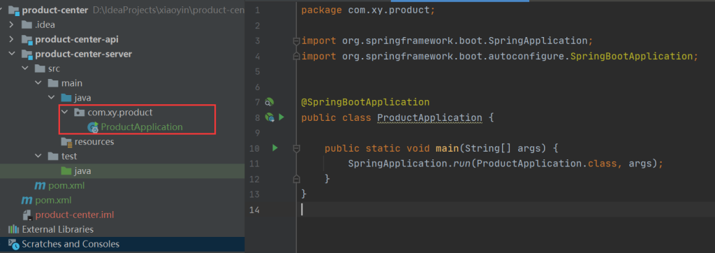Expand the .idea folder

pos(12,24)
